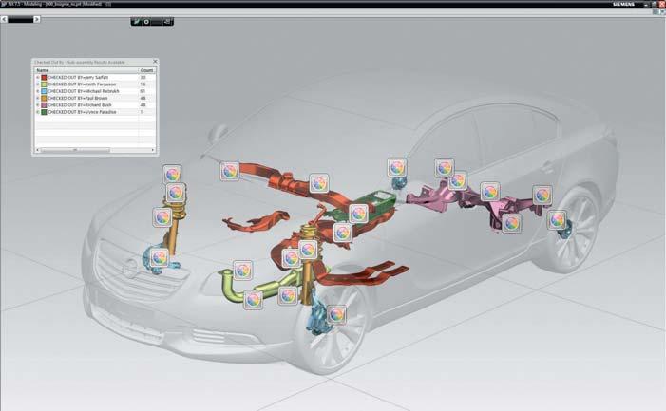Click the tag left of the front-left orange strut shaft
The image size is (666, 411).
tap(162, 216)
